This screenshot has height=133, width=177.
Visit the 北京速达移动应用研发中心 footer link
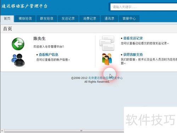point(105,78)
